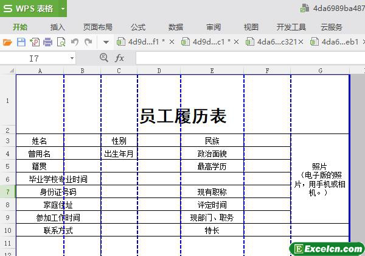Viewport: 365px width, 256px height.
Task: Open the 云服务 ribbon tab
Action: pos(332,27)
